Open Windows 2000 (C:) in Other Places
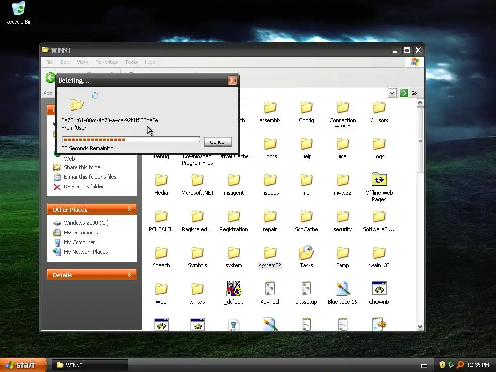Viewport: 496px width, 372px height. [x=86, y=223]
